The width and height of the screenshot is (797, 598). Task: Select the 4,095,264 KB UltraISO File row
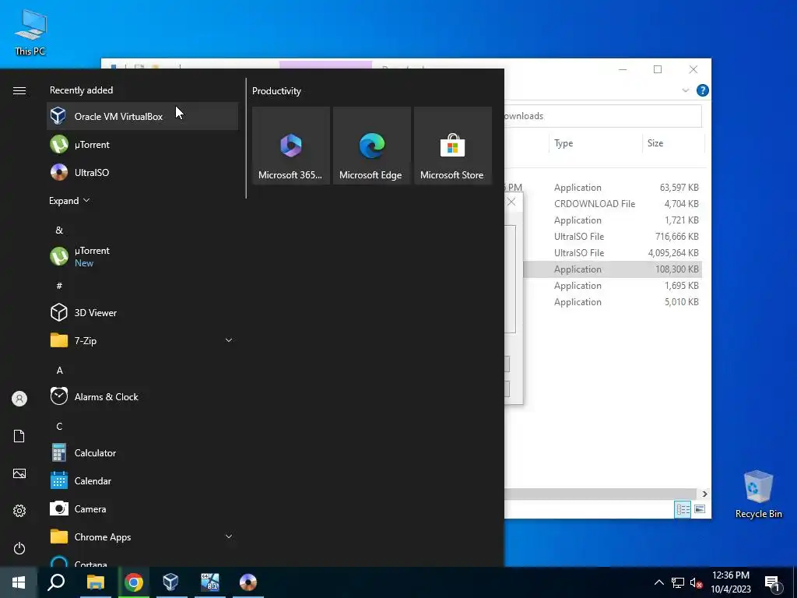(x=613, y=253)
